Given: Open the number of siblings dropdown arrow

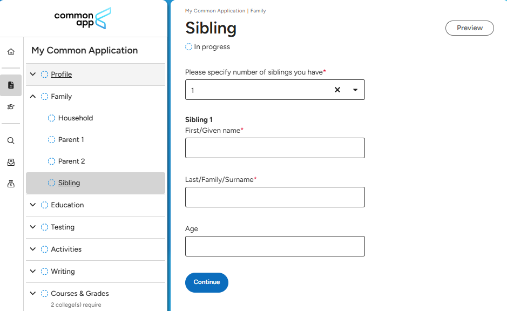Looking at the screenshot, I should click(355, 90).
